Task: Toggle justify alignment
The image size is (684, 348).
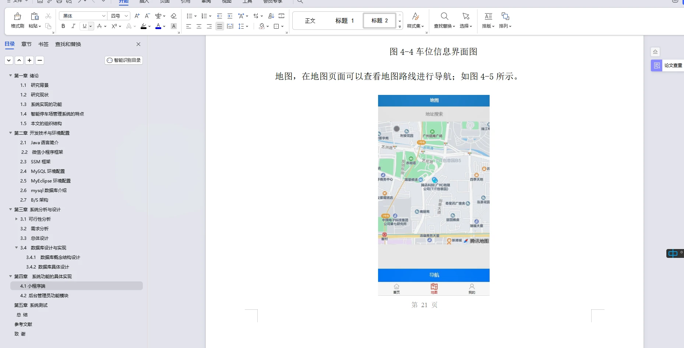Action: pyautogui.click(x=220, y=26)
